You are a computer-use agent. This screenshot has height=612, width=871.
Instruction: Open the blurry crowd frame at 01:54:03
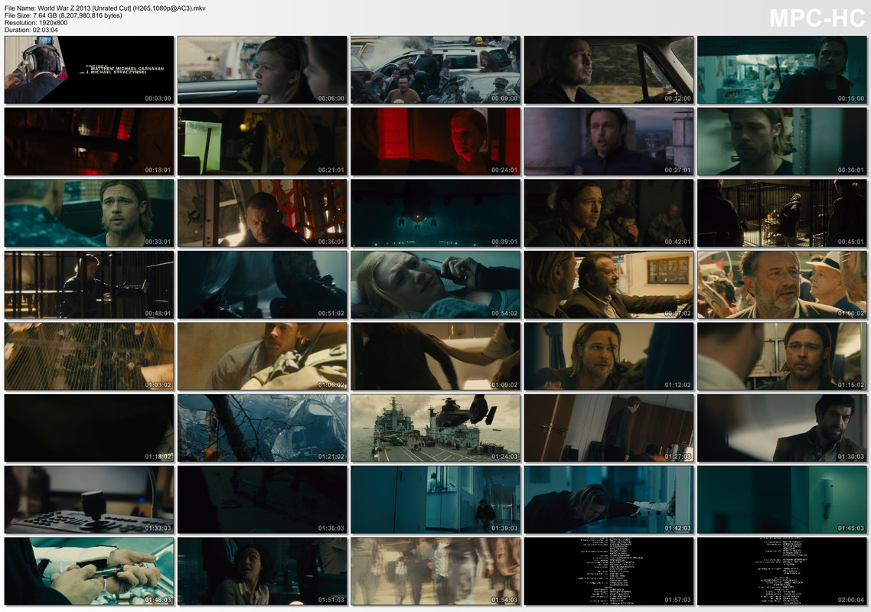(435, 571)
